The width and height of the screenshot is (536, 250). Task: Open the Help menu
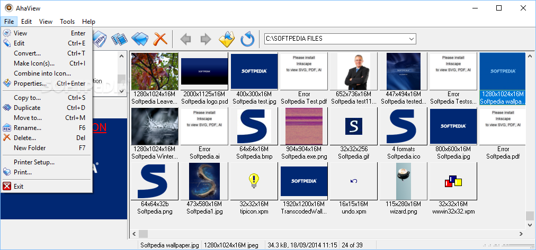(x=88, y=22)
